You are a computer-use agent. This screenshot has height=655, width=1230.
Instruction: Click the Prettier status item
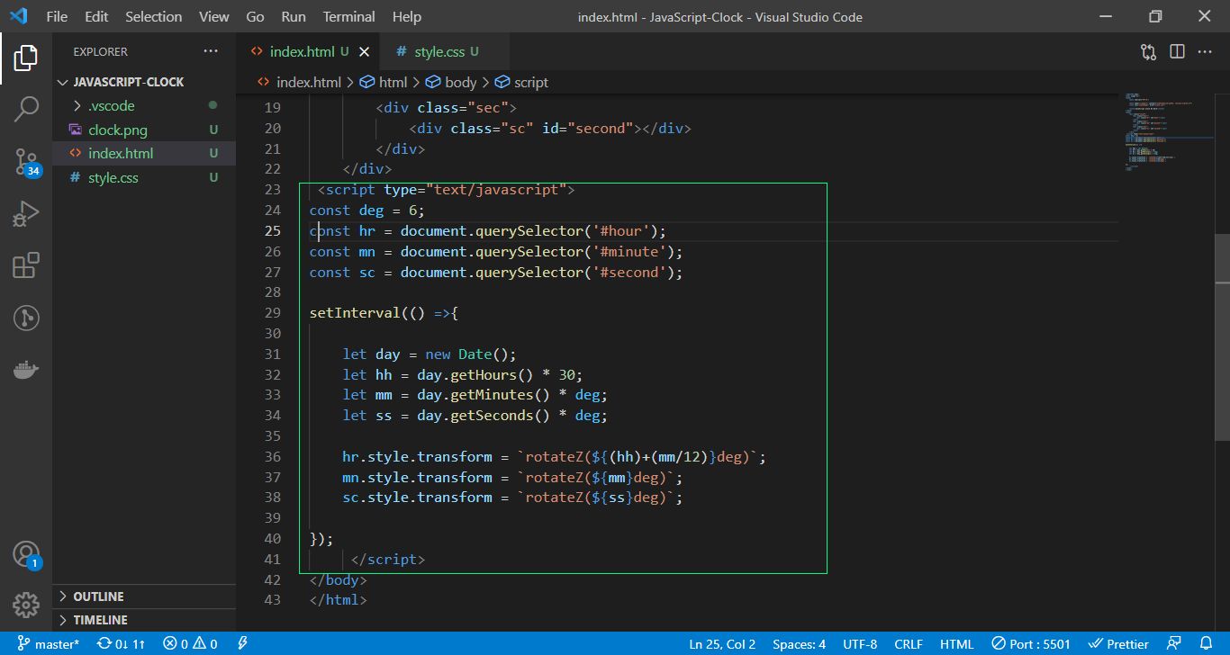tap(1118, 643)
